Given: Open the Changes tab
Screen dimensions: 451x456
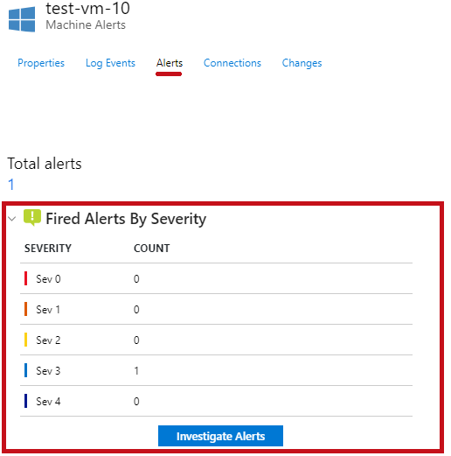Looking at the screenshot, I should (x=302, y=63).
